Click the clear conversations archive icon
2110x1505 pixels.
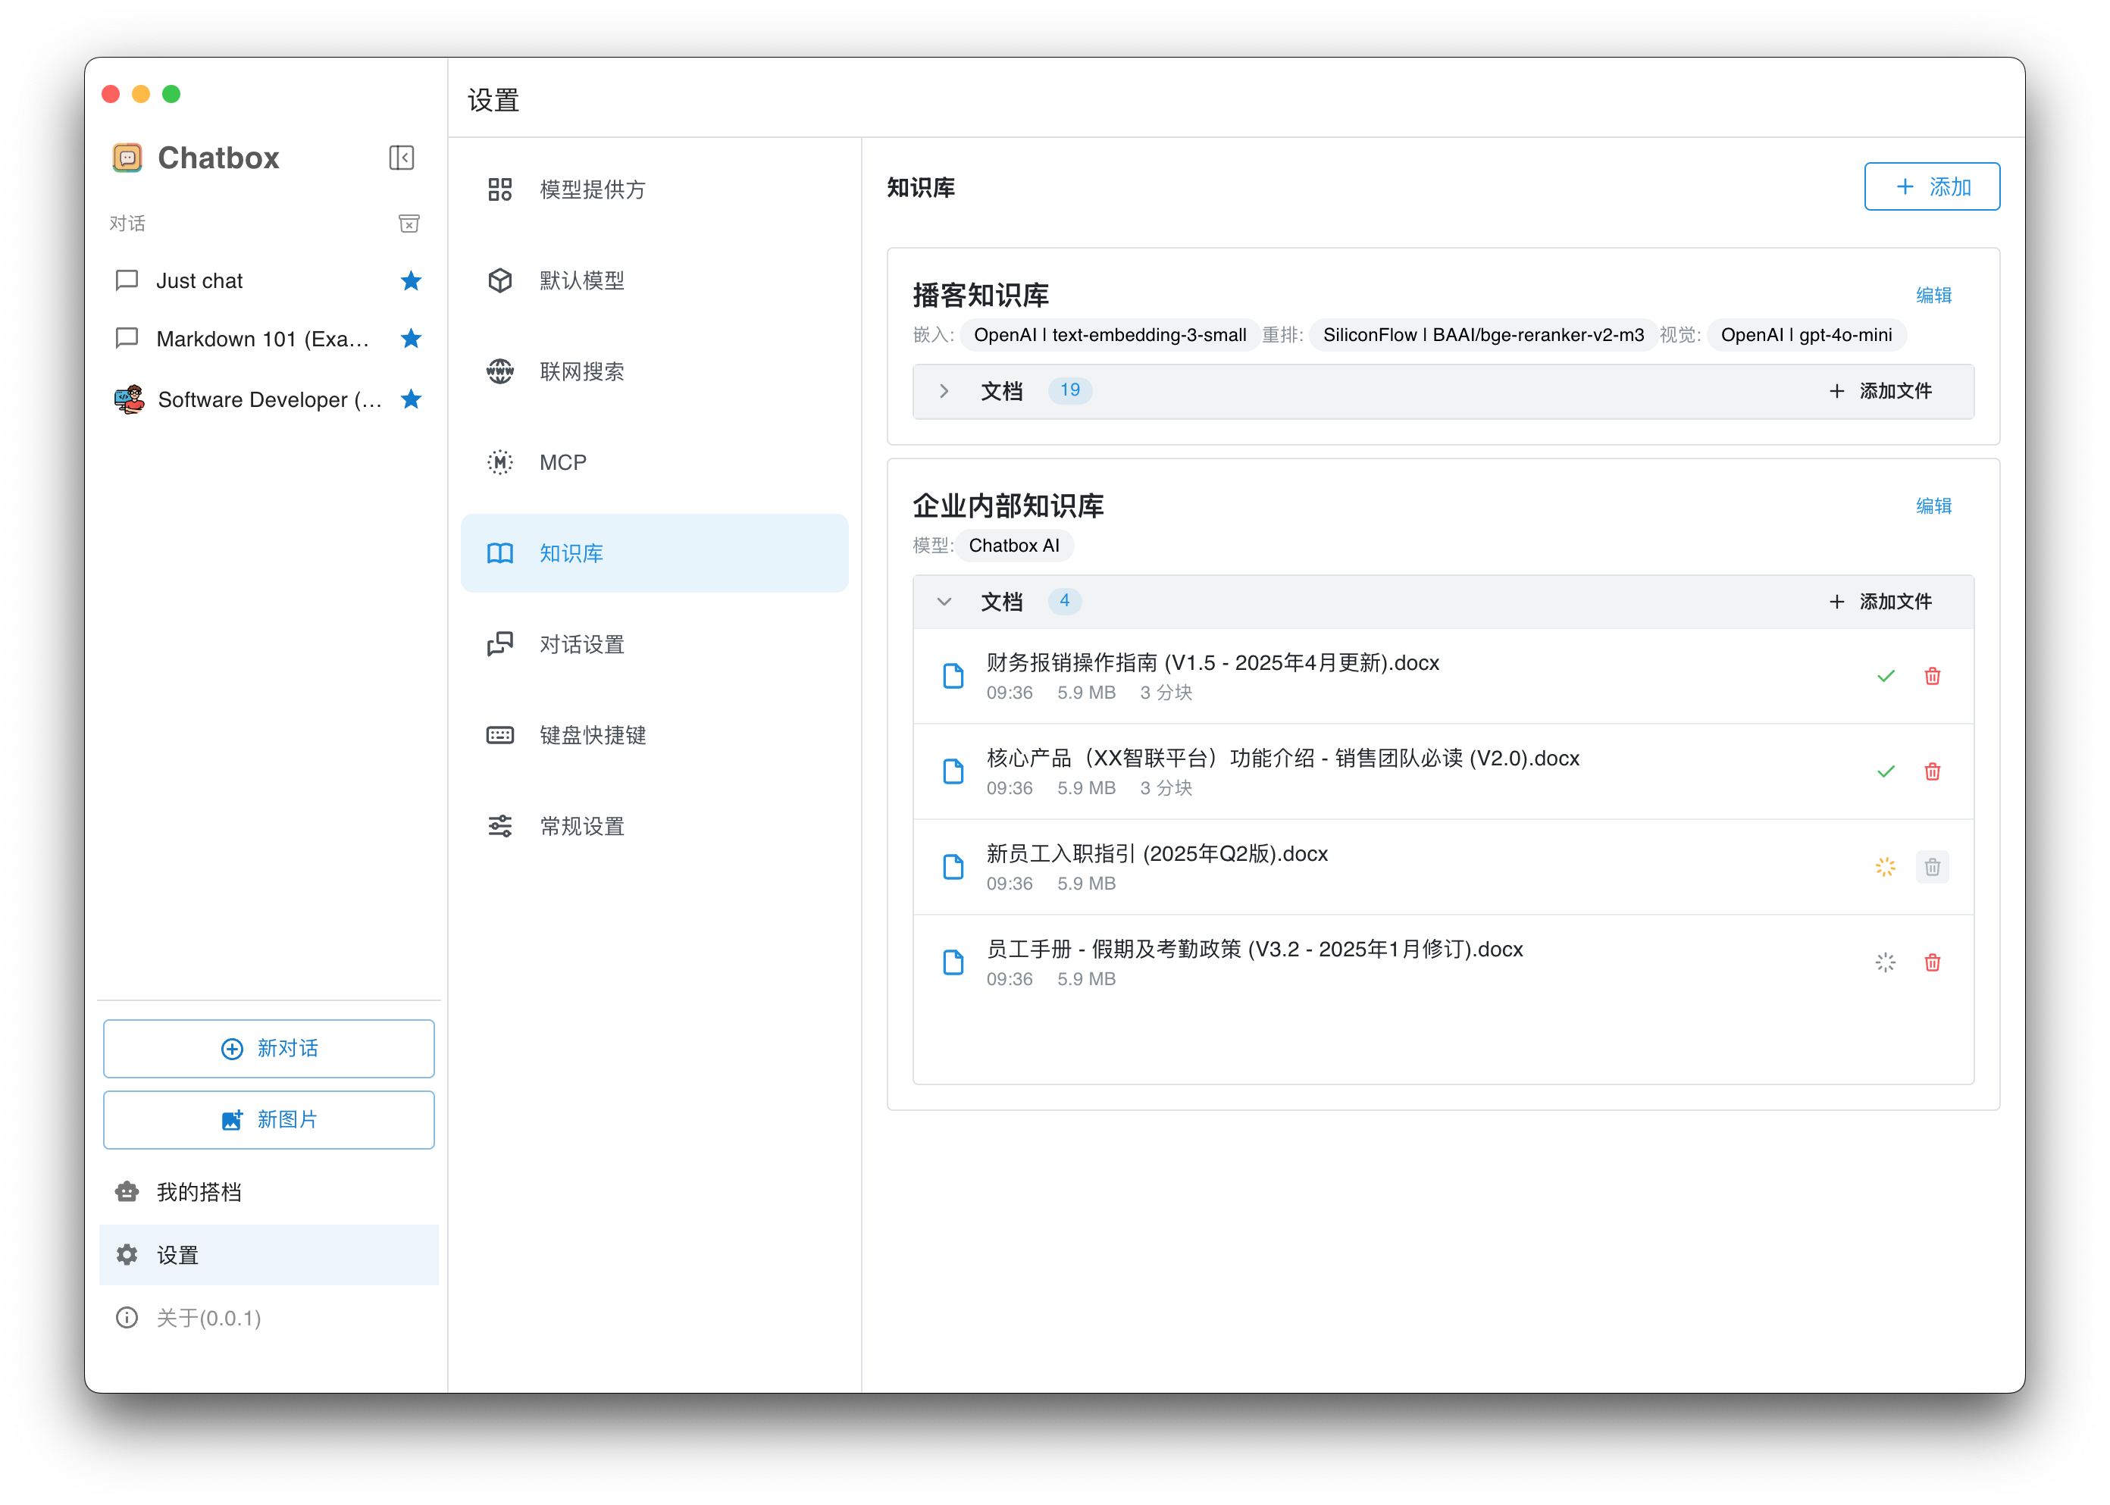(x=409, y=224)
